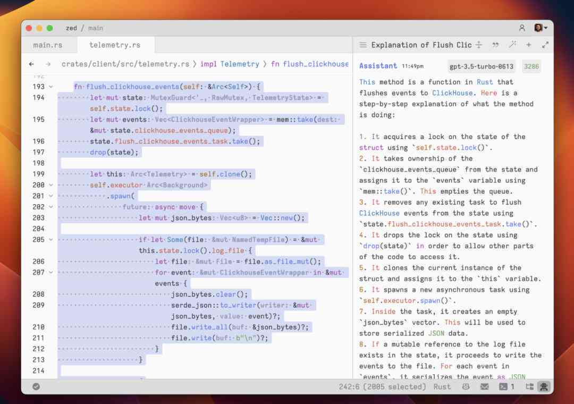Click the Copilot icon in status bar

tap(466, 386)
